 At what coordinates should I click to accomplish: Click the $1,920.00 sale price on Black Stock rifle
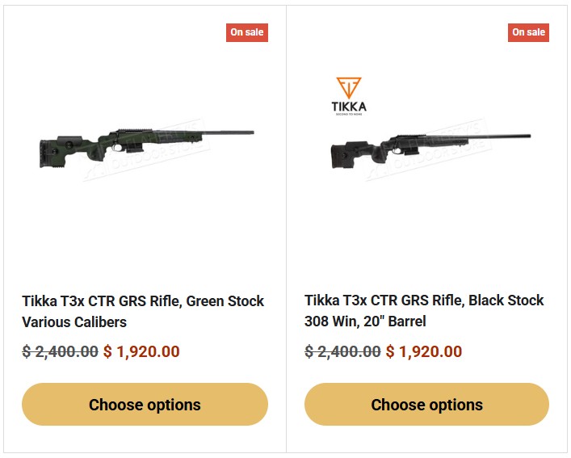[424, 352]
